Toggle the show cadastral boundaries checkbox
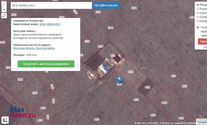 point(198,27)
